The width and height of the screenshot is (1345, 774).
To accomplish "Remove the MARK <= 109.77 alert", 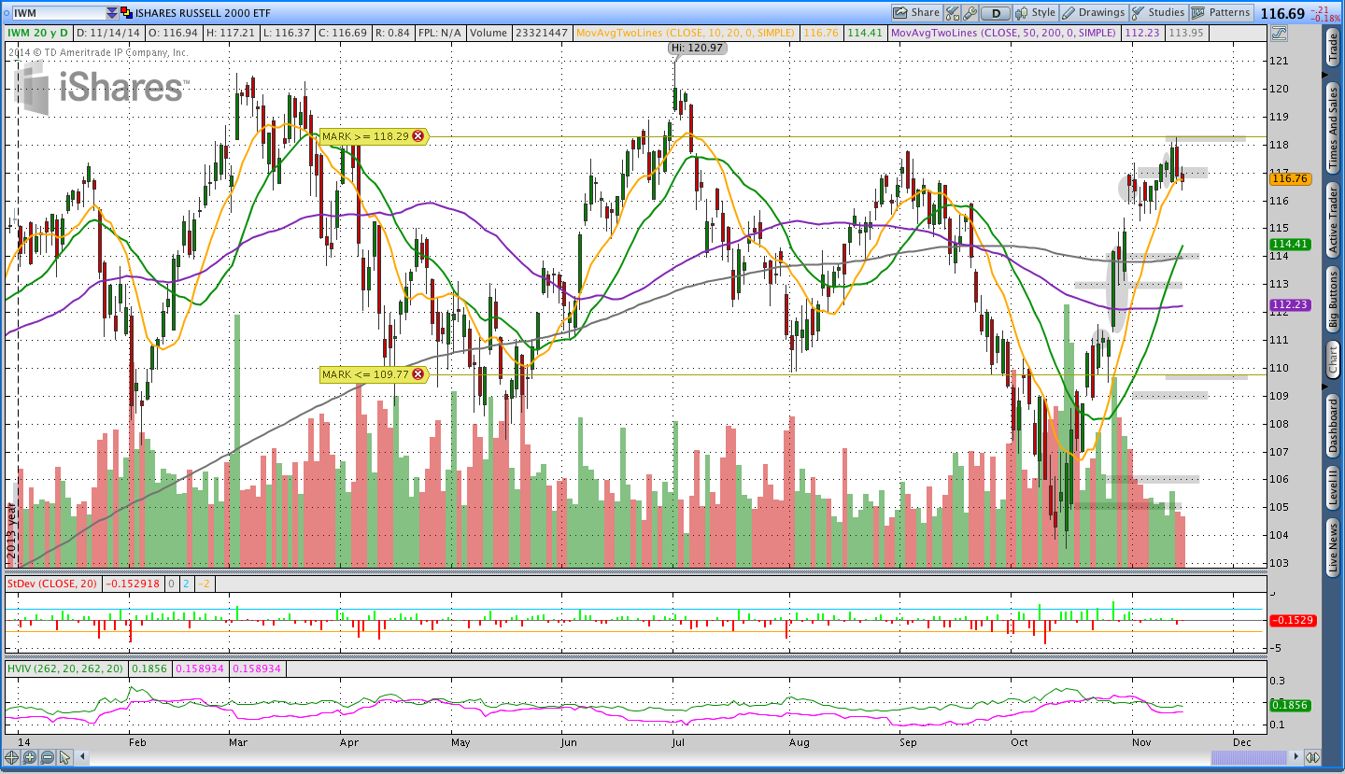I will point(418,374).
